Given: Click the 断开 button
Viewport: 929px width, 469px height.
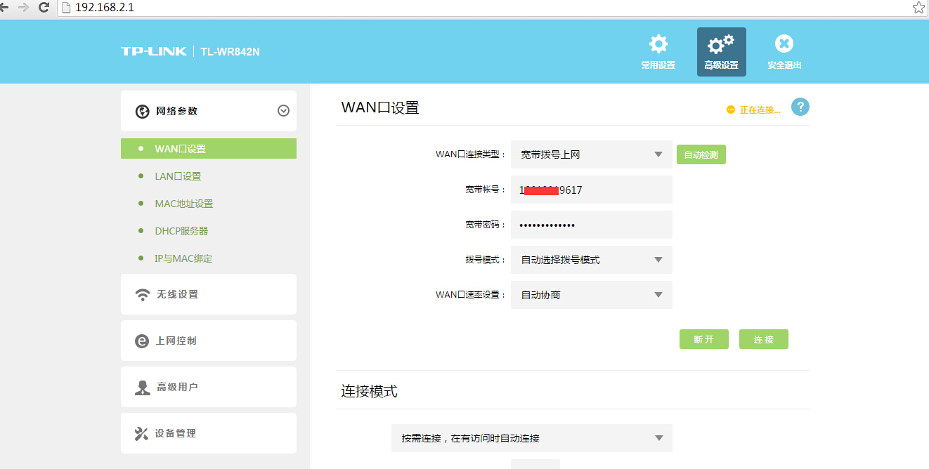Looking at the screenshot, I should 704,339.
